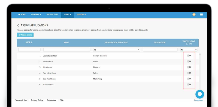The width and height of the screenshot is (218, 107).
Task: Open the SLA link
Action: [x=62, y=100]
